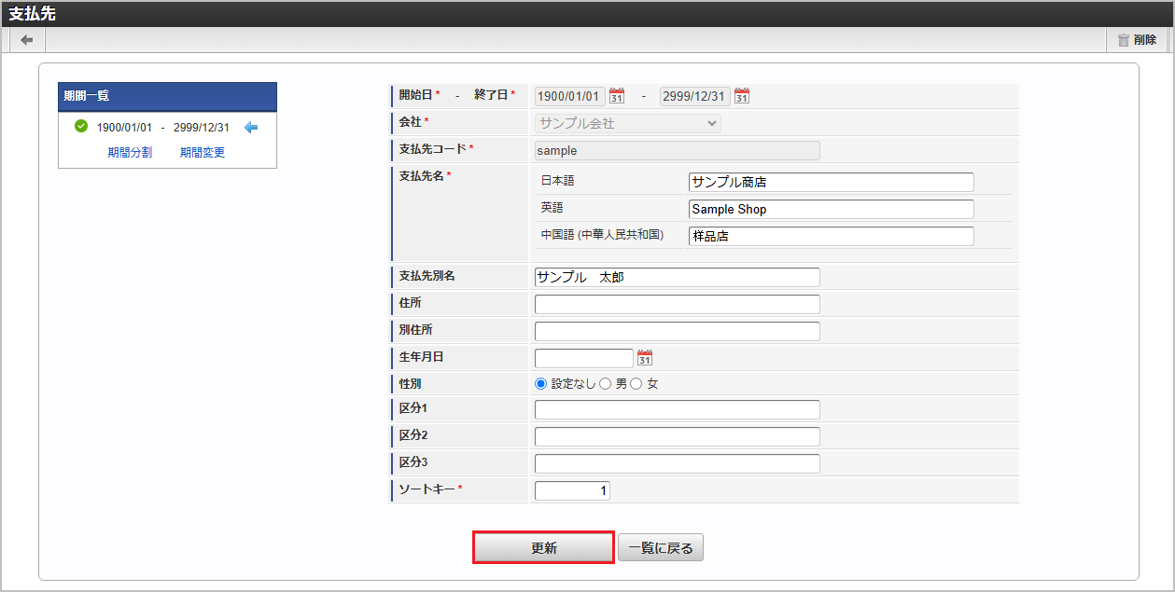Open calendar picker for end date
This screenshot has width=1175, height=592.
pos(742,96)
